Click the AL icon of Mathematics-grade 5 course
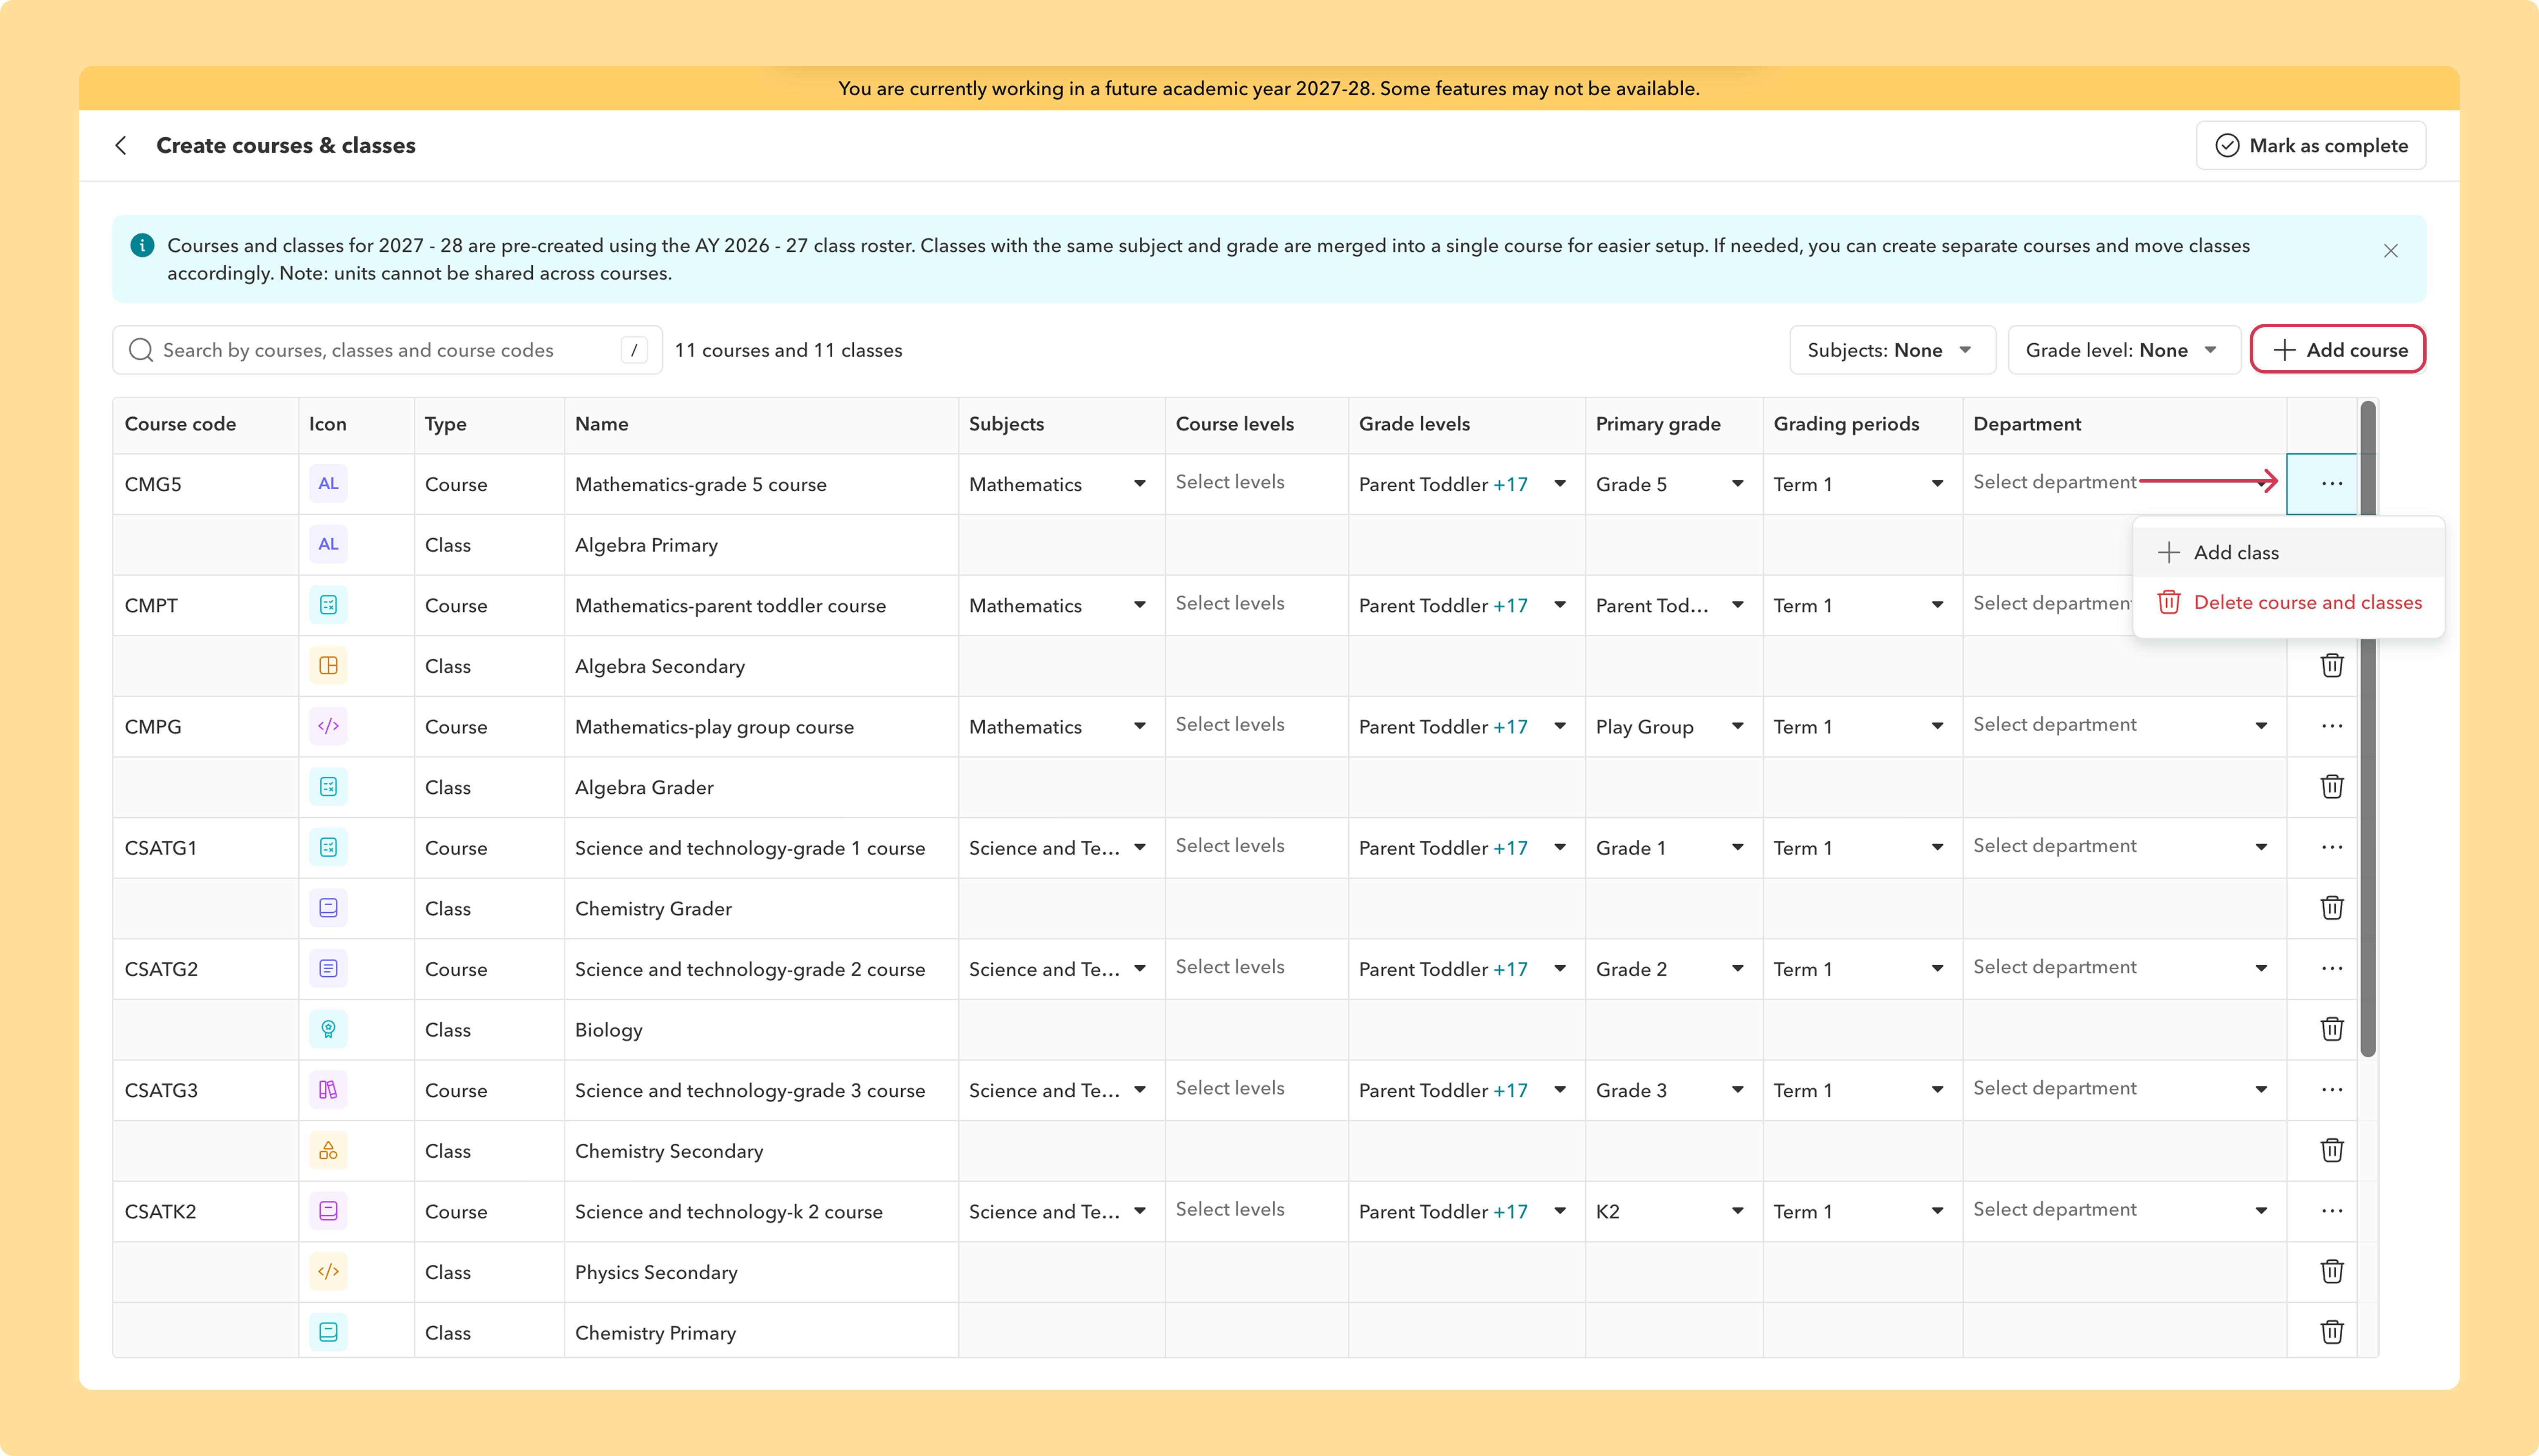The image size is (2539, 1456). click(328, 484)
